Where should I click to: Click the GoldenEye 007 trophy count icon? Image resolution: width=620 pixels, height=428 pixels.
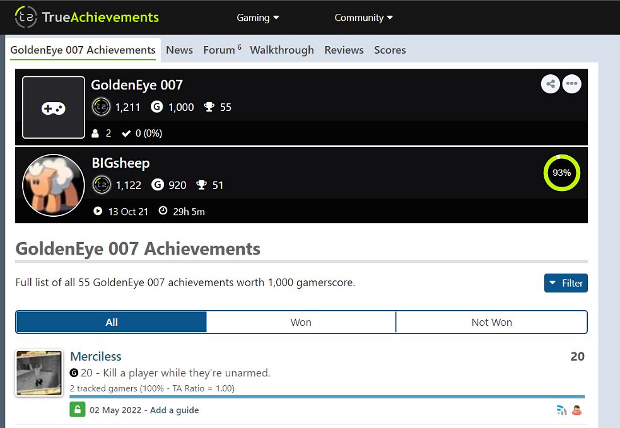pyautogui.click(x=209, y=107)
